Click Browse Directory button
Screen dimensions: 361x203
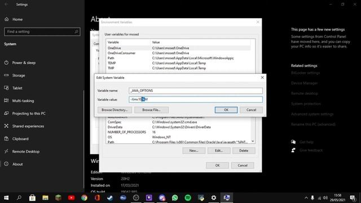tap(115, 110)
